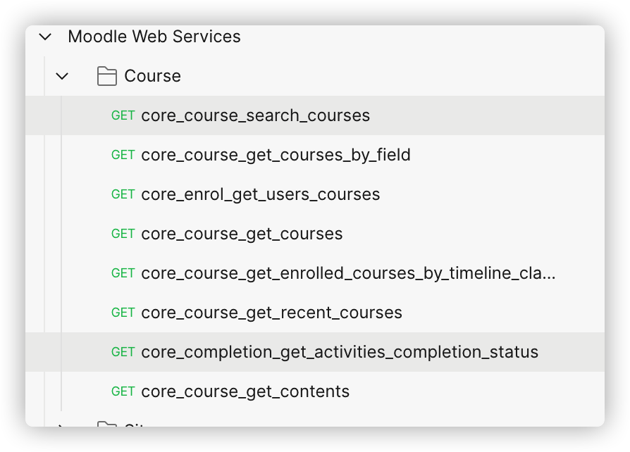630x452 pixels.
Task: Open the core_course_search_courses request
Action: click(314, 115)
